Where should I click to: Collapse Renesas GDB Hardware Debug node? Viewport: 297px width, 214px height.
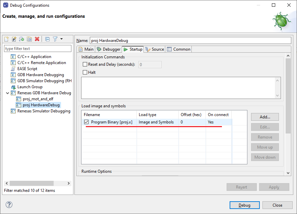tap(7, 93)
